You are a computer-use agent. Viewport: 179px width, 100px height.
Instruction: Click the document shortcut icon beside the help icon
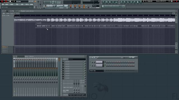coord(138,2)
